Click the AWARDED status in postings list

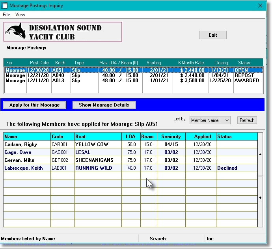pos(247,81)
